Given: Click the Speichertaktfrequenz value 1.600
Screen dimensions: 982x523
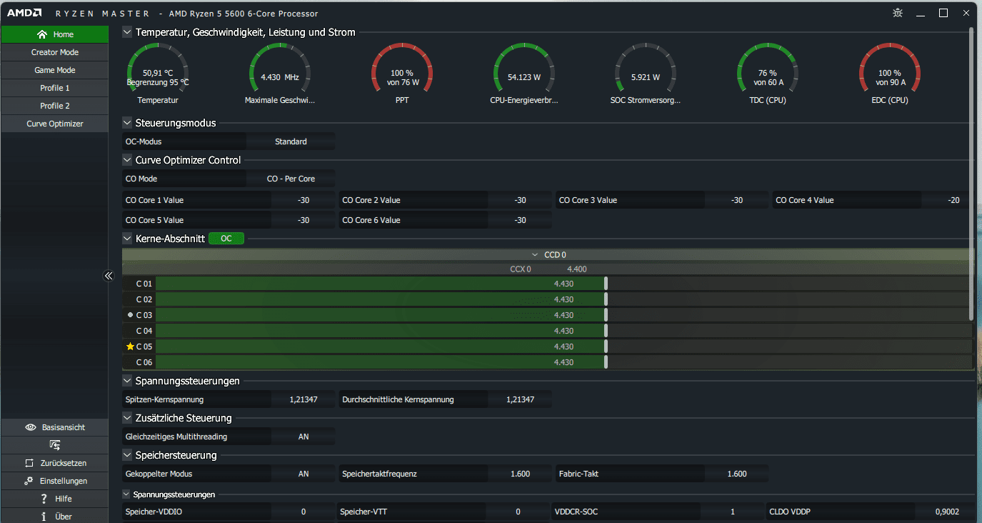Looking at the screenshot, I should click(x=520, y=474).
